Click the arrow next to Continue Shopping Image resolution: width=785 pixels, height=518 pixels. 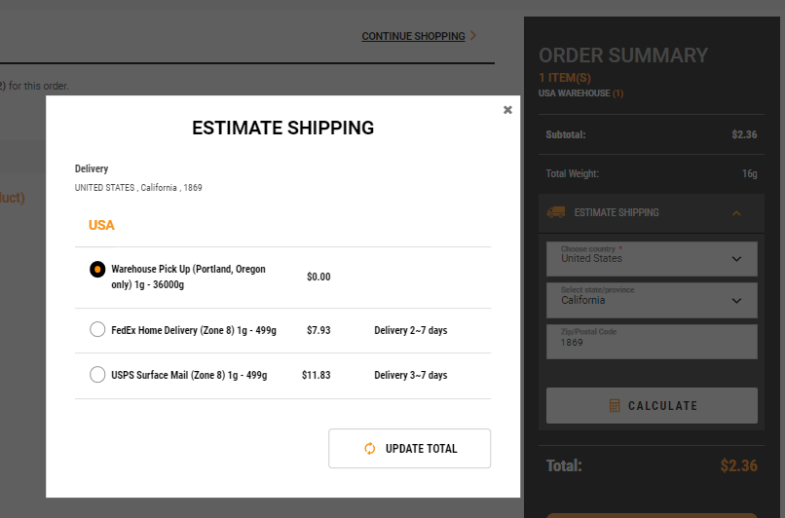click(473, 35)
